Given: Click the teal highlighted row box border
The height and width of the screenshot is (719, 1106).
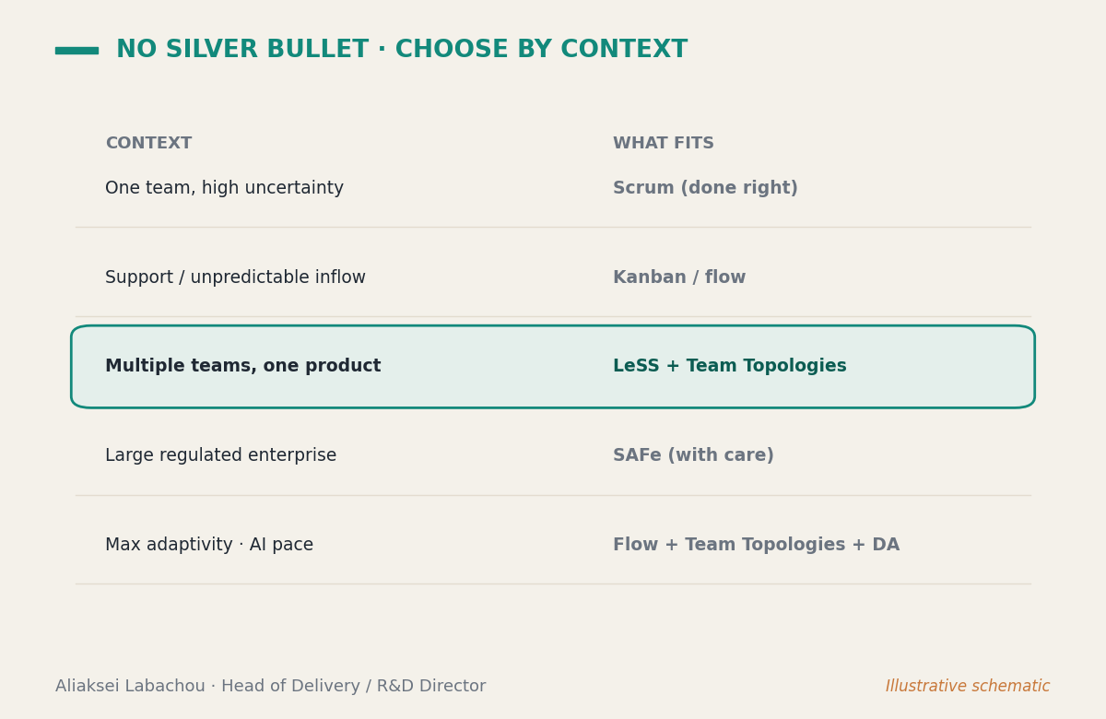Looking at the screenshot, I should click(x=553, y=326).
